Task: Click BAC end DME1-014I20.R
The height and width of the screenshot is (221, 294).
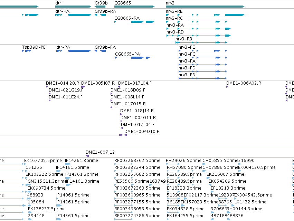Action: [63, 83]
